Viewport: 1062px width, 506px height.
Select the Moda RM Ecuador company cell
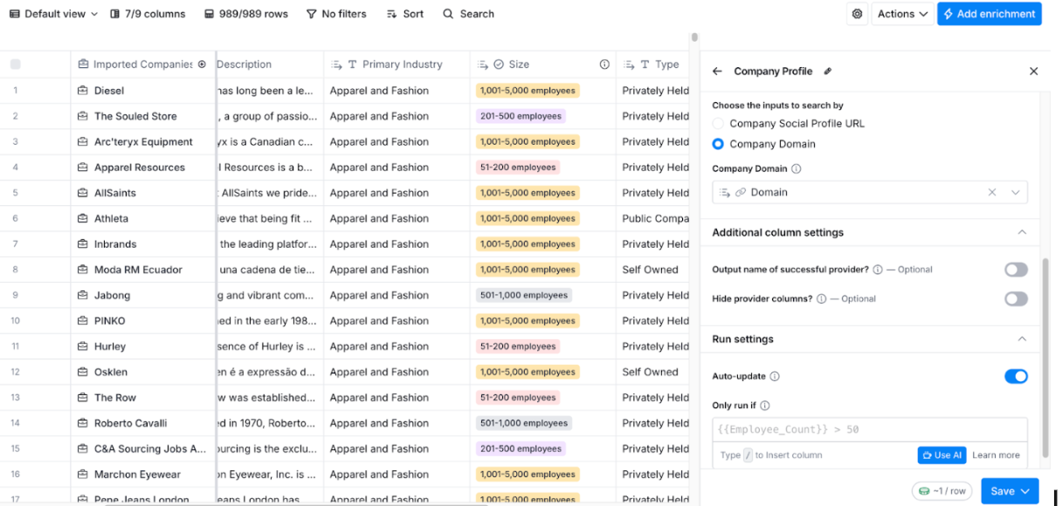[143, 270]
